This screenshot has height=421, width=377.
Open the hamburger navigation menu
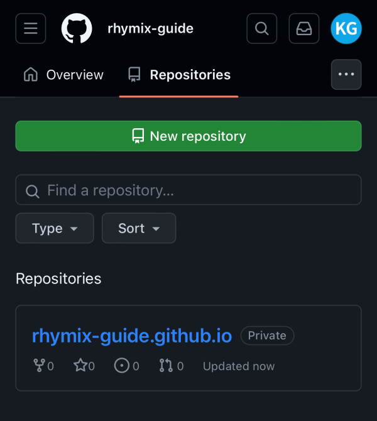pos(31,28)
